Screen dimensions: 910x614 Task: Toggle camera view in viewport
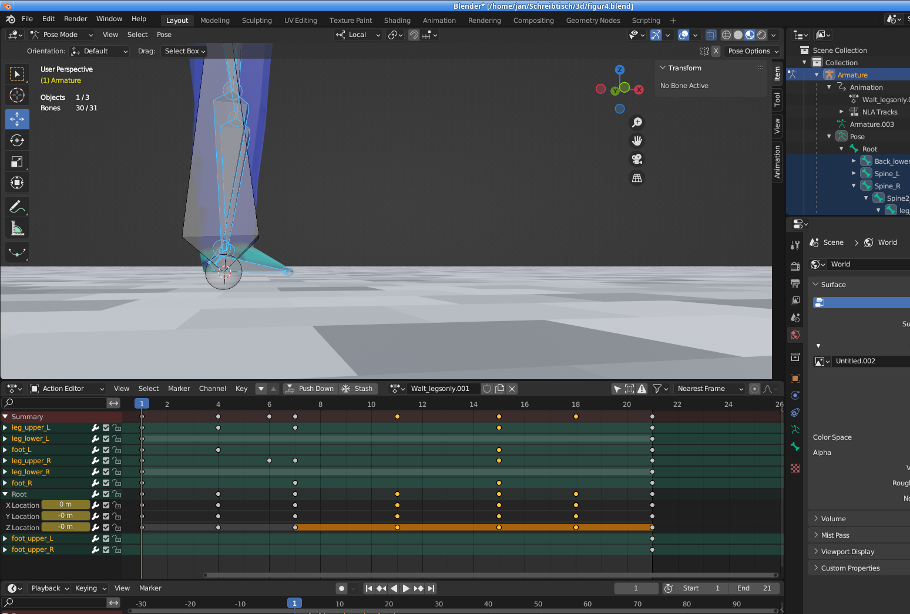click(x=637, y=159)
